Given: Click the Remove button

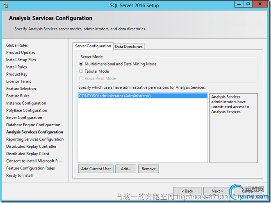Looking at the screenshot, I should [x=148, y=169].
